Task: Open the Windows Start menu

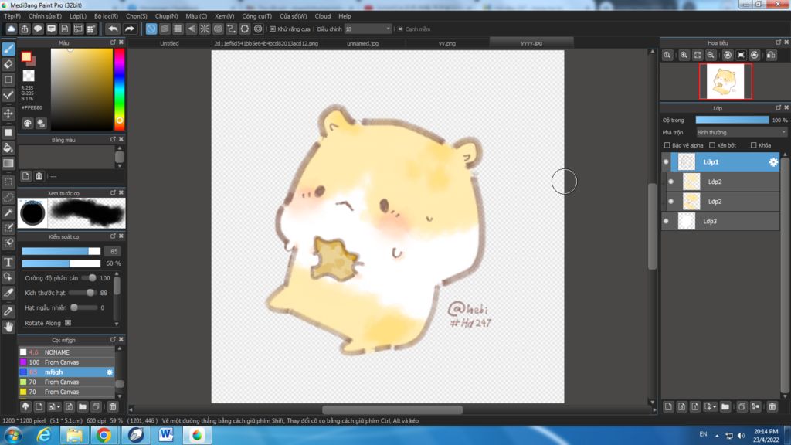Action: pos(12,435)
